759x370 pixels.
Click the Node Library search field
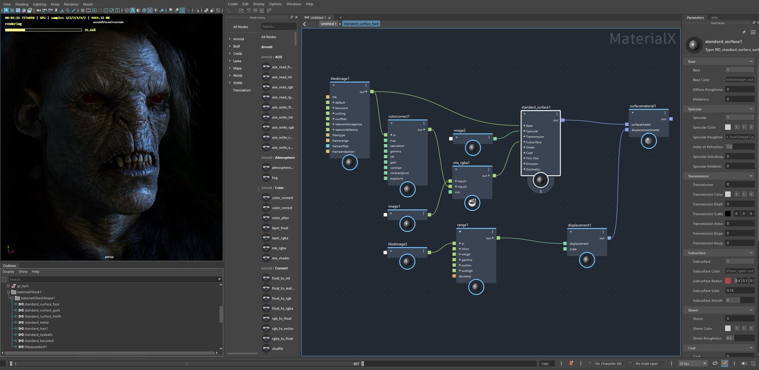[278, 27]
